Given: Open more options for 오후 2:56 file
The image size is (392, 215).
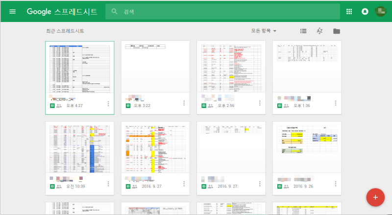Looking at the screenshot, I should tap(260, 103).
